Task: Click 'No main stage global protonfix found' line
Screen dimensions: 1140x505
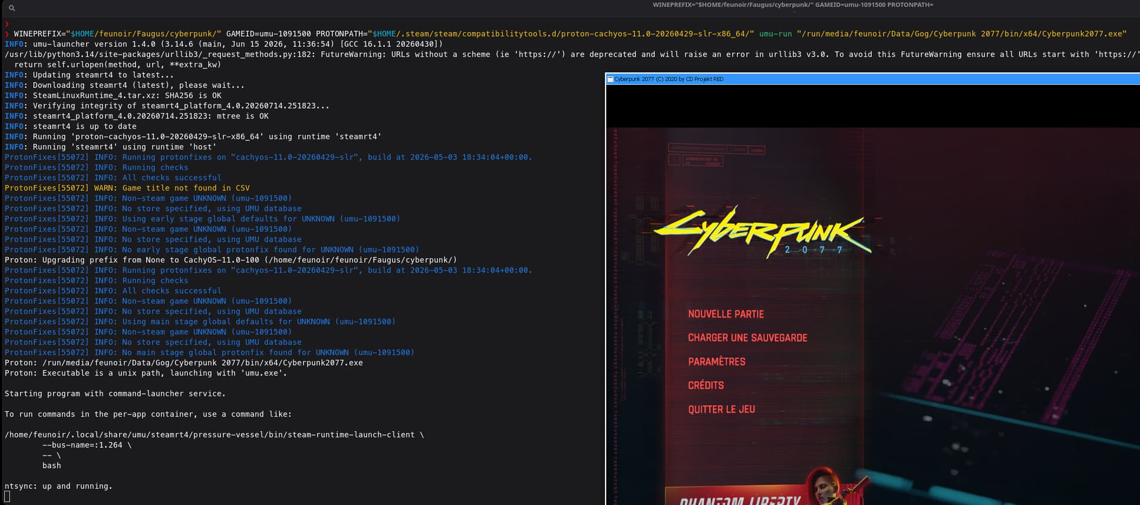Action: pyautogui.click(x=210, y=352)
